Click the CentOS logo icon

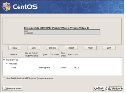click(x=6, y=7)
